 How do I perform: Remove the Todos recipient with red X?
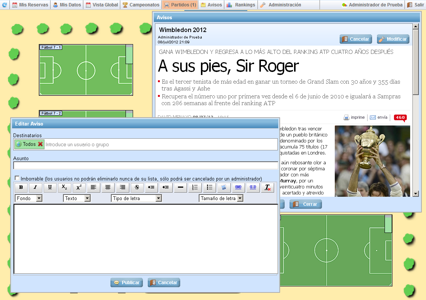coord(40,144)
